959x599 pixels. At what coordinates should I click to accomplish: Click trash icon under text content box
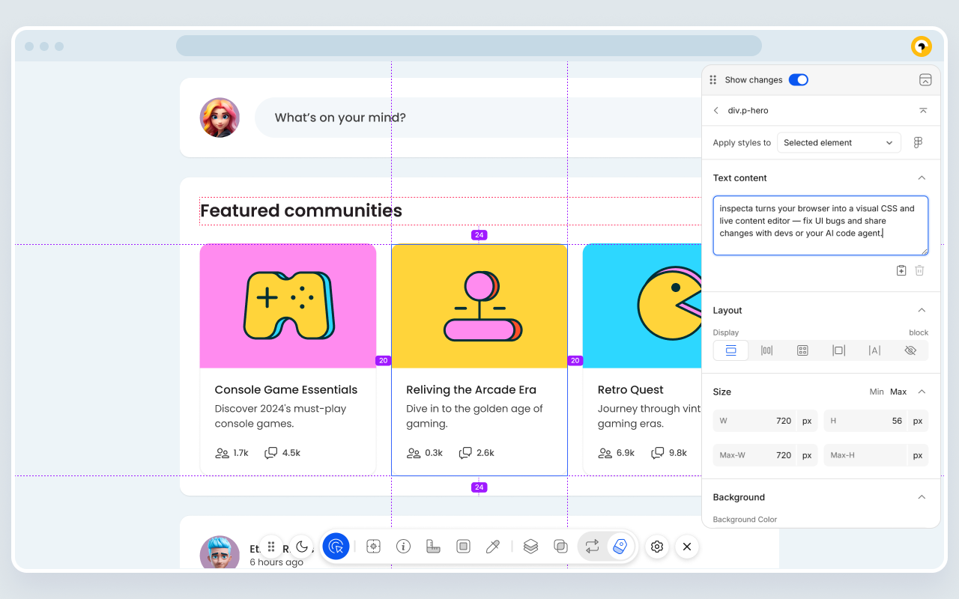919,270
